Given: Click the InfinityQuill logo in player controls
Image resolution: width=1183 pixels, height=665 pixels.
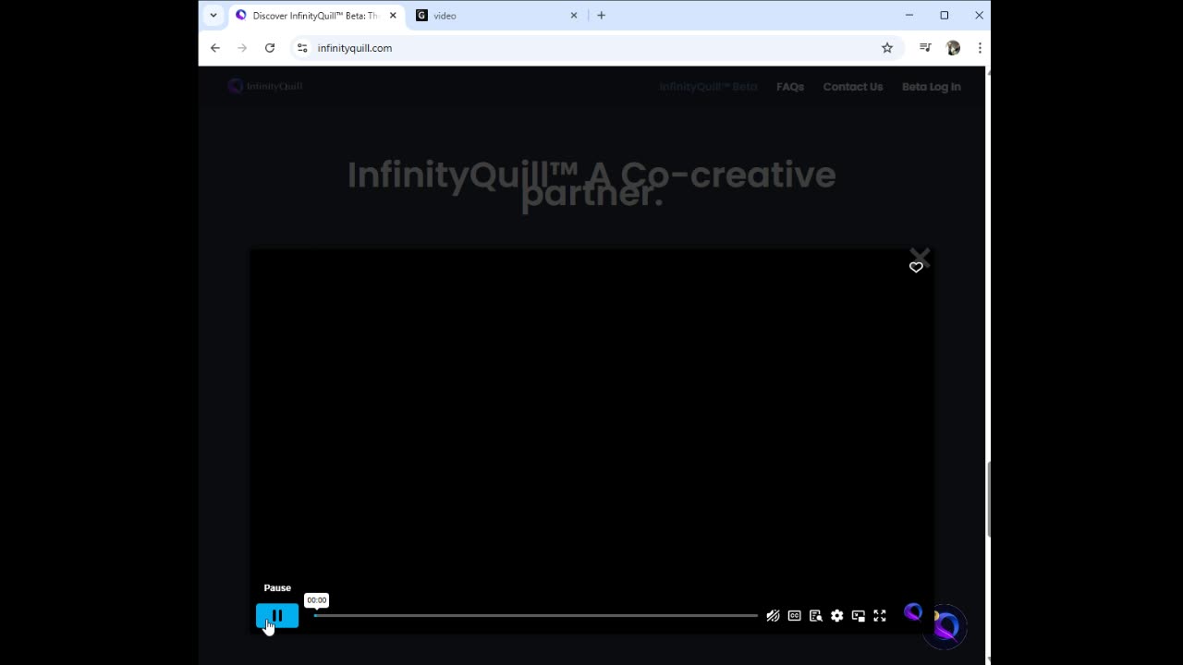Looking at the screenshot, I should pos(913,612).
